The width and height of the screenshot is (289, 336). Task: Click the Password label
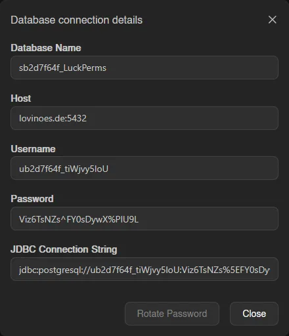(x=32, y=199)
